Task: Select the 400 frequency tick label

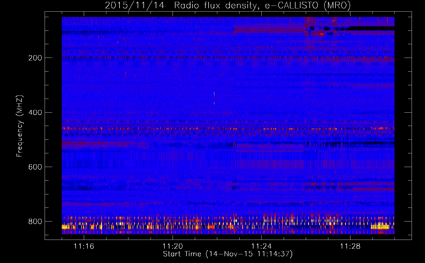Action: [x=35, y=113]
